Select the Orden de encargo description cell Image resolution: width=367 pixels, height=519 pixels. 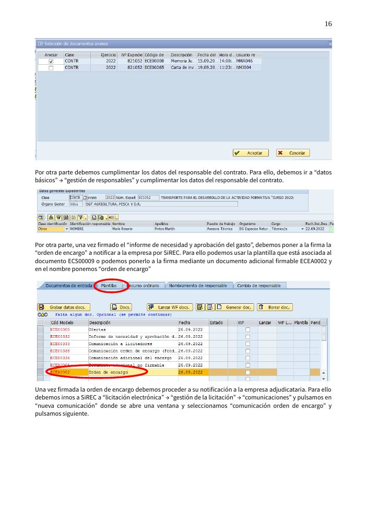coord(133,372)
